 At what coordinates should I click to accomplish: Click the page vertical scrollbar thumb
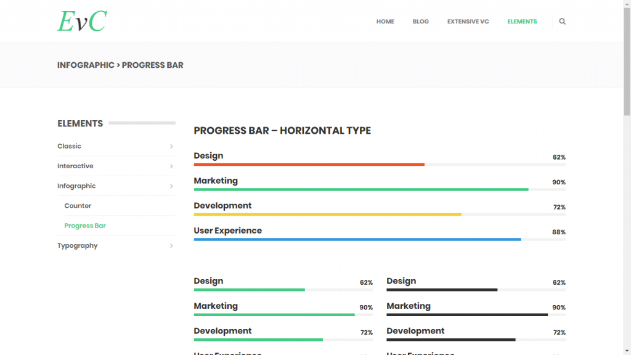(x=627, y=62)
